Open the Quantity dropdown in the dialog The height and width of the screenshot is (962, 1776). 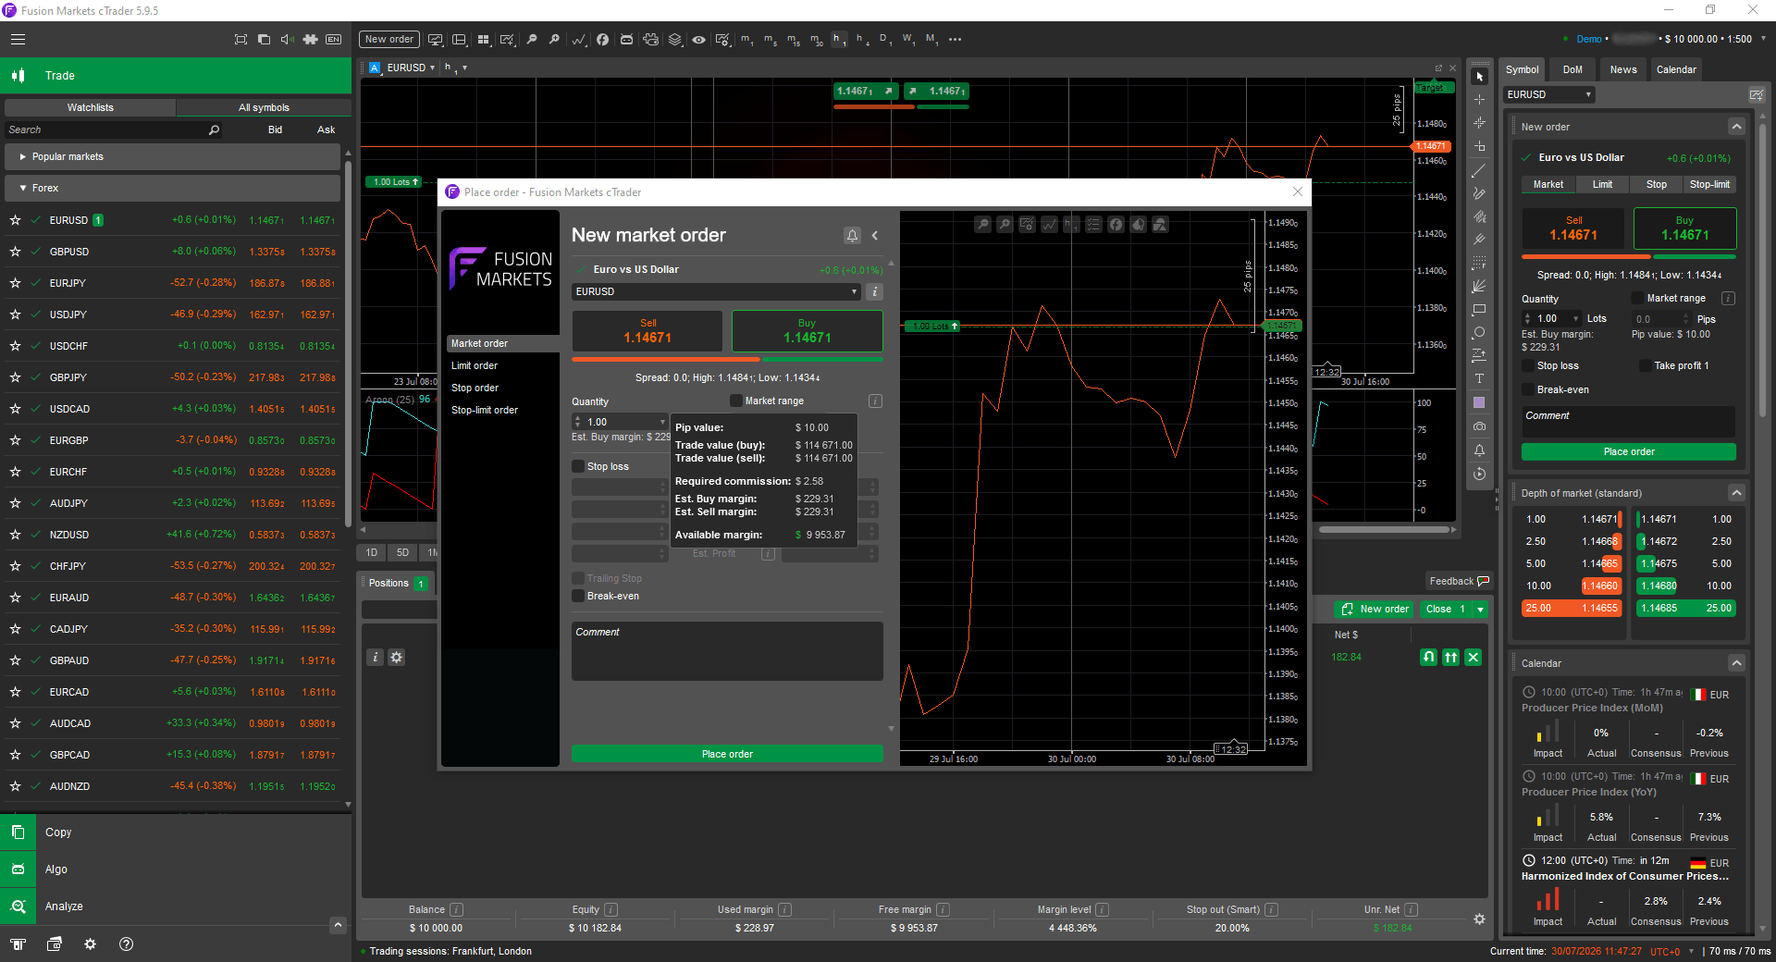[x=662, y=422]
